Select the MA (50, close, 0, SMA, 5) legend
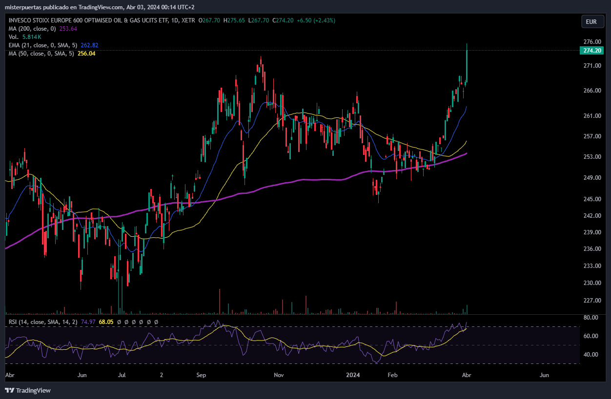This screenshot has height=399, width=611. click(x=41, y=54)
